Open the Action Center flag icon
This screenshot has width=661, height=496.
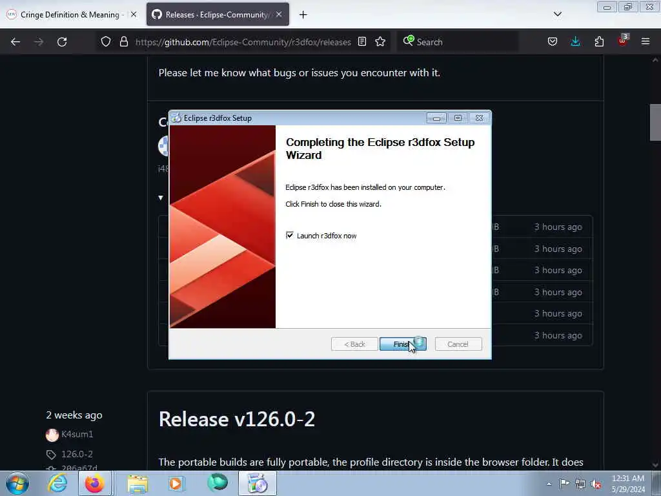[564, 484]
